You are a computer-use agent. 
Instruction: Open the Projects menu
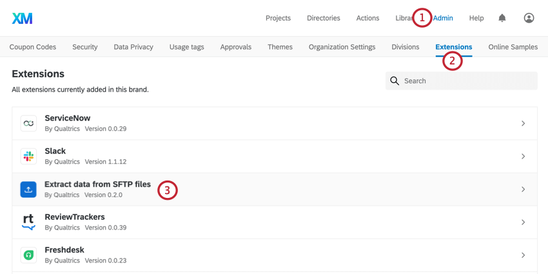279,18
